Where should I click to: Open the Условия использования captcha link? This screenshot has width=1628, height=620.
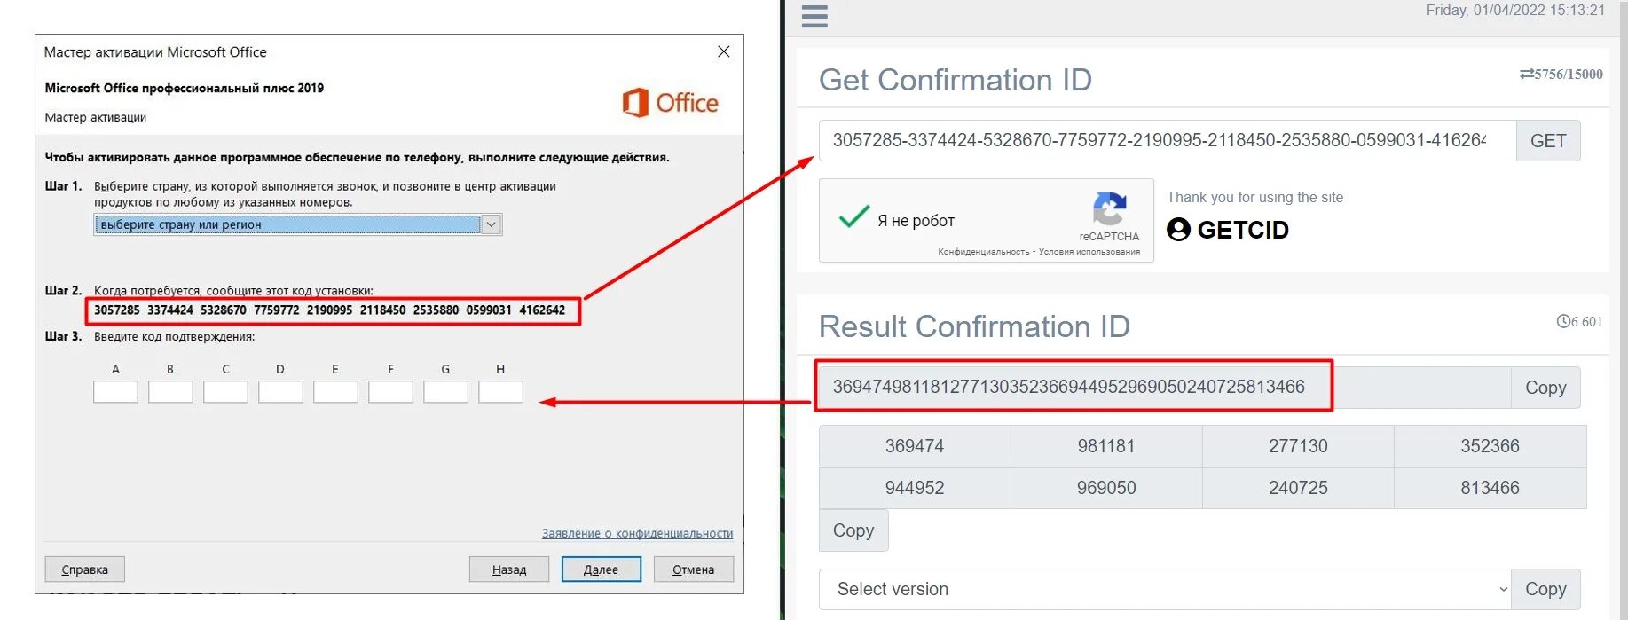click(1089, 252)
